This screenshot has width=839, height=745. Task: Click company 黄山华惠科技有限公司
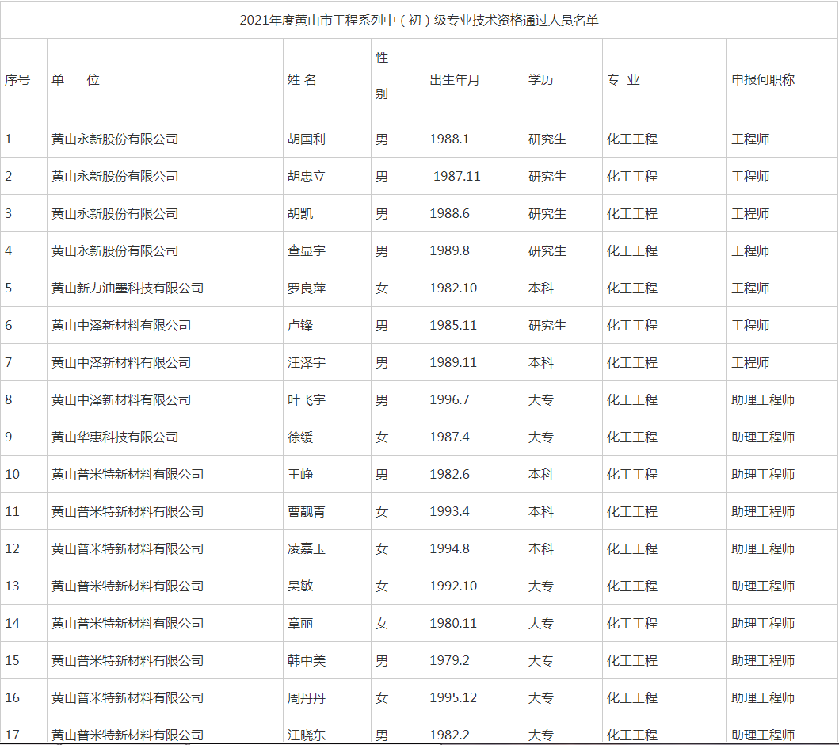115,437
